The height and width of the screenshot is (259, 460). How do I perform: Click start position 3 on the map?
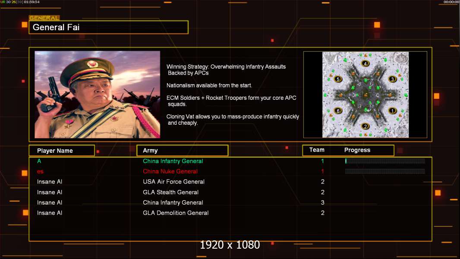392,79
